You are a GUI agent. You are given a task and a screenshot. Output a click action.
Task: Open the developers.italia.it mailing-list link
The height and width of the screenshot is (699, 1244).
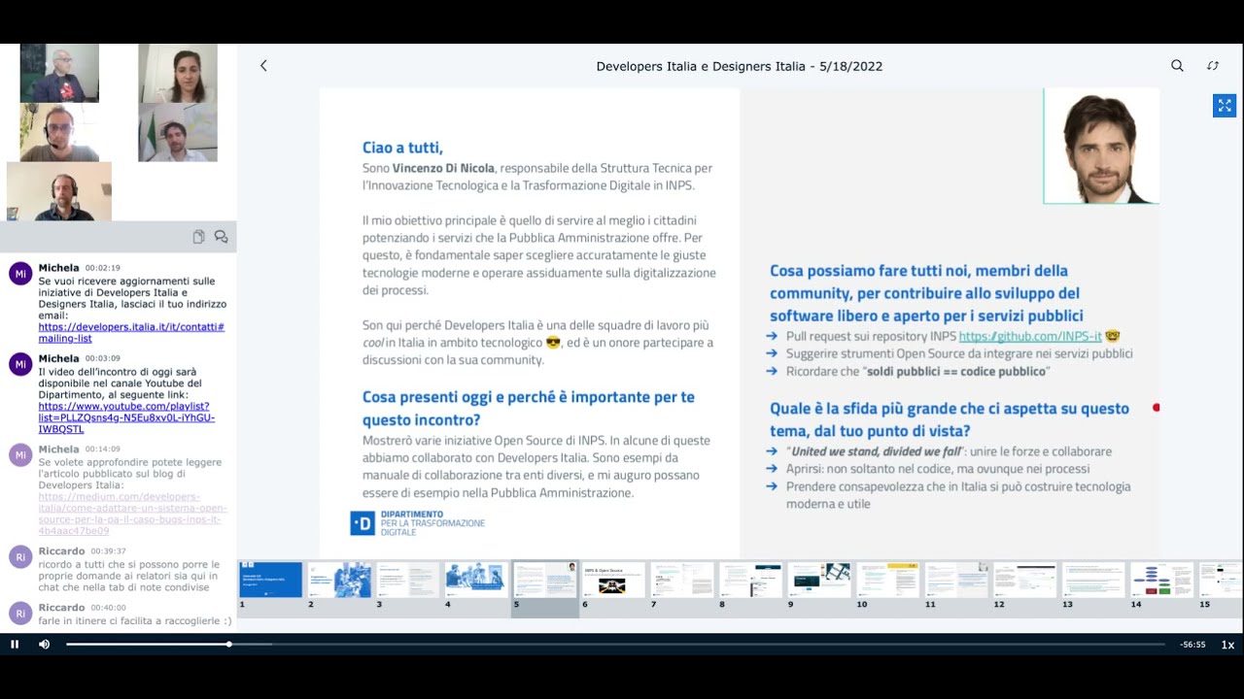click(131, 332)
